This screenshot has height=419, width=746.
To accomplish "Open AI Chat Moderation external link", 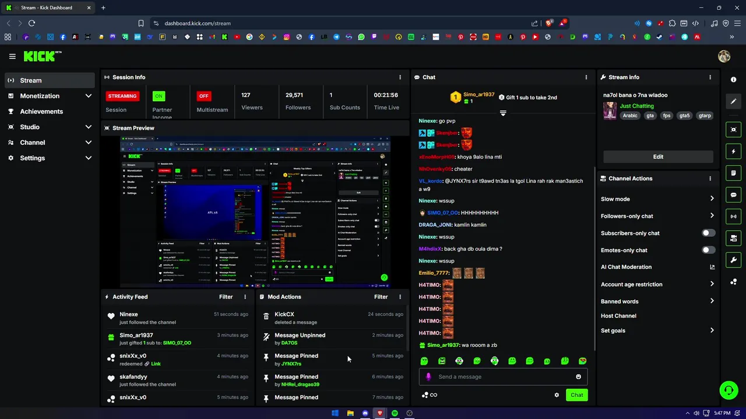I will [x=712, y=267].
